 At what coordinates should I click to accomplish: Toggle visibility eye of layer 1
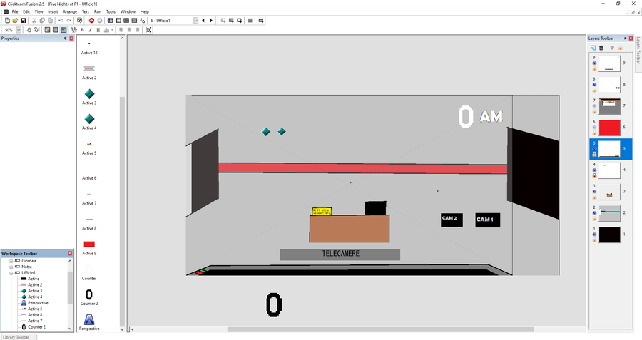click(x=594, y=235)
